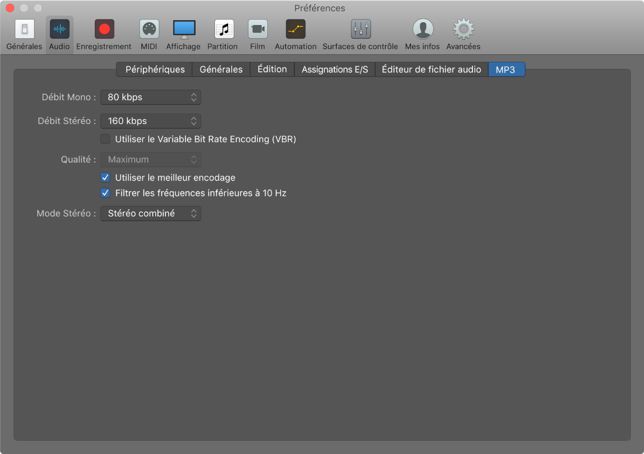Expand the Débit Stéréo 160 kbps dropdown
Viewport: 644px width, 454px height.
coord(150,121)
